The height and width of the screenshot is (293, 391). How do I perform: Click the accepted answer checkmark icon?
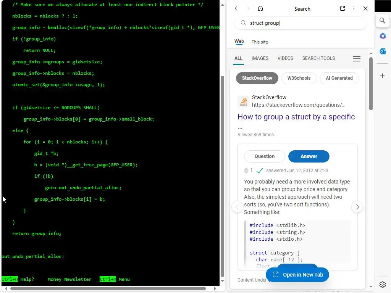point(260,171)
